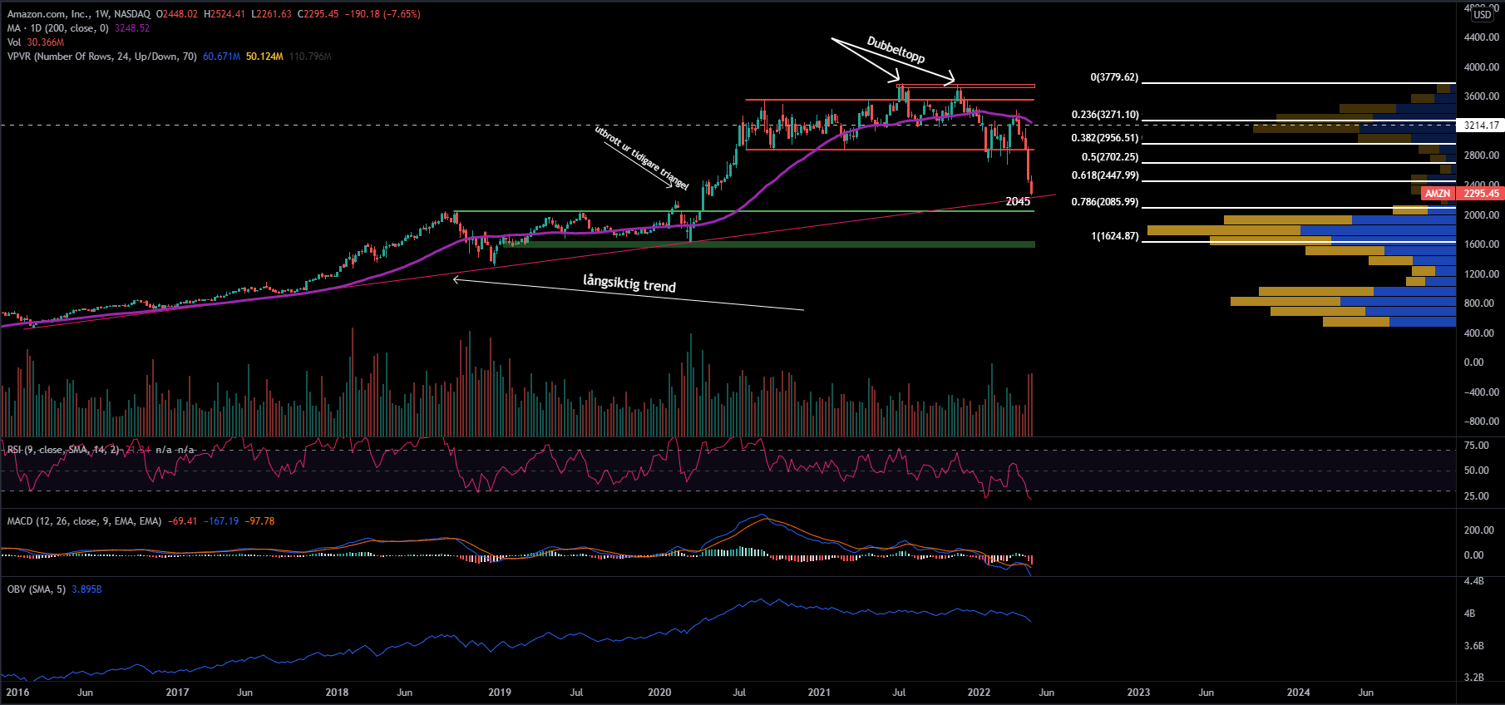This screenshot has width=1505, height=705.
Task: Select the Fibonacci 0(3779.62) level label
Action: tap(1114, 77)
